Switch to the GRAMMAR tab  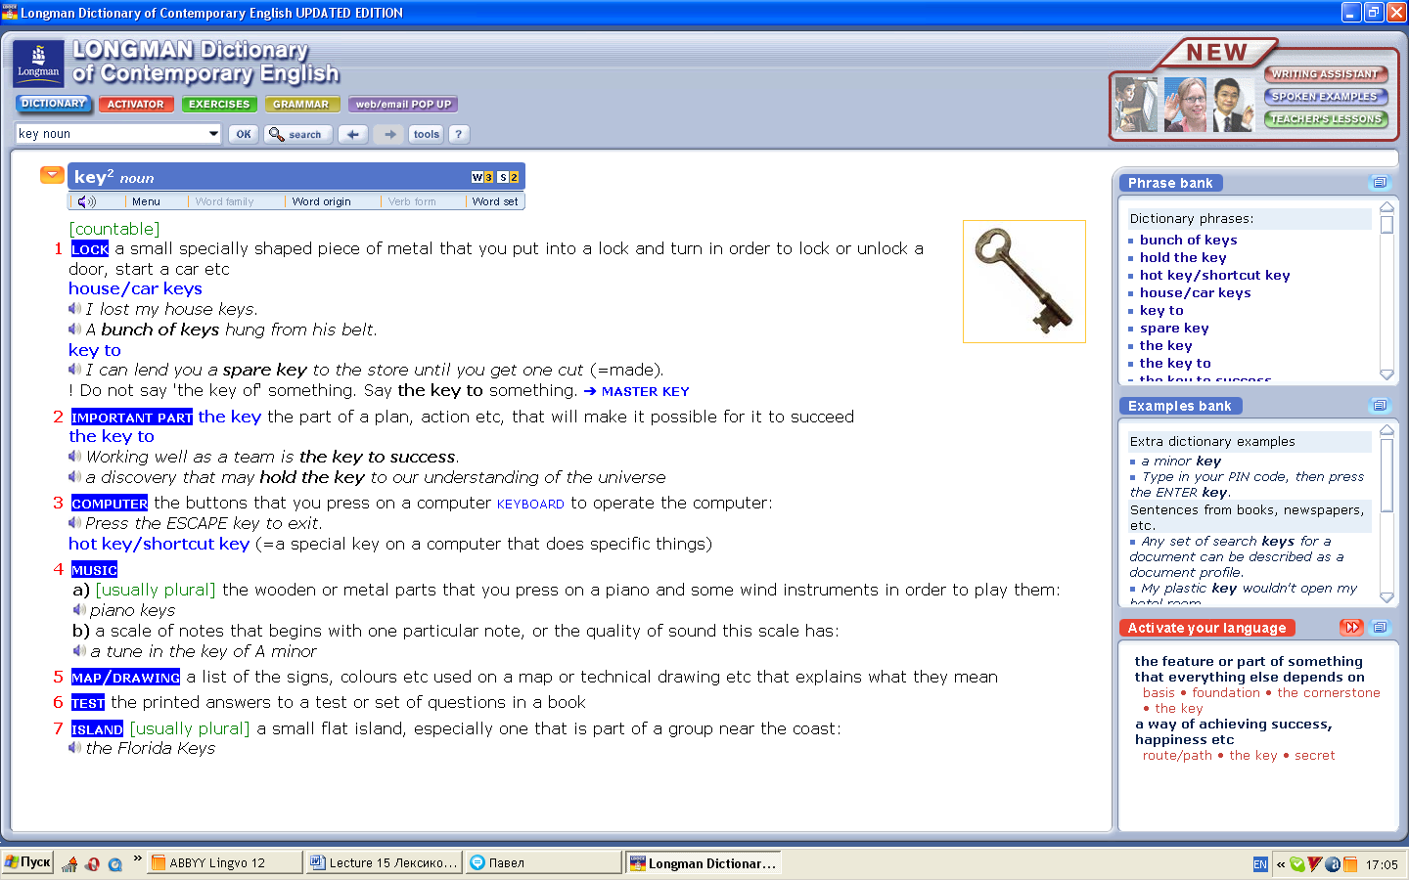pyautogui.click(x=301, y=104)
